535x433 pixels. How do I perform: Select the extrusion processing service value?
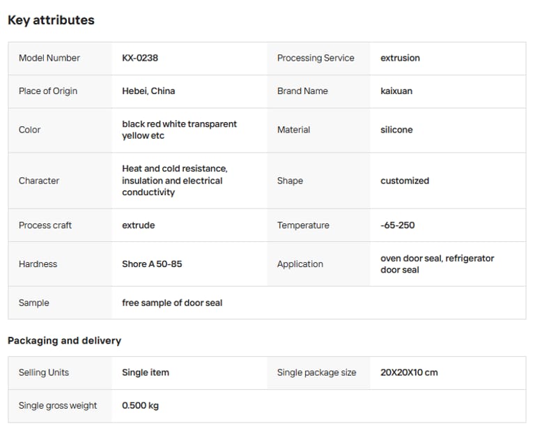[x=400, y=58]
